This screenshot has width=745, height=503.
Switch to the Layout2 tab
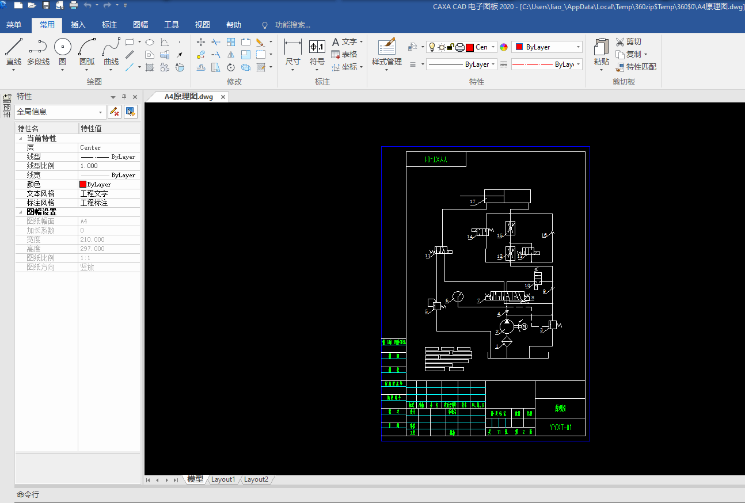[256, 479]
